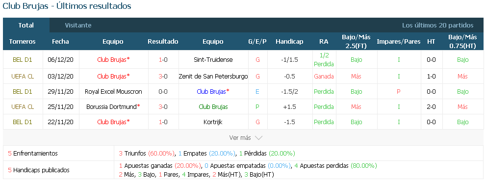Click Club Brujas in green Dortmund row

click(213, 107)
